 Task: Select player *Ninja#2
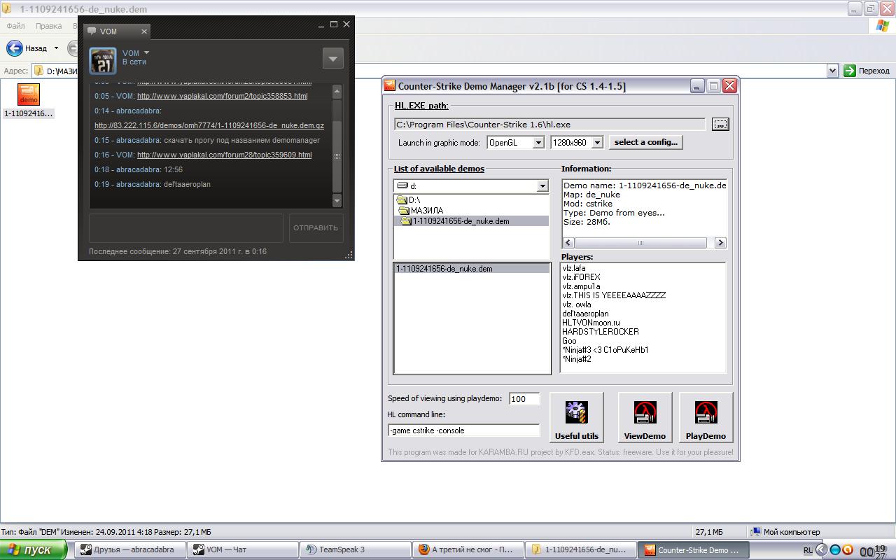click(577, 359)
